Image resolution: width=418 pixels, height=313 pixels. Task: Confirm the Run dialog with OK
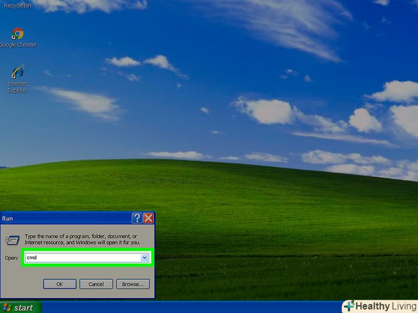[60, 284]
